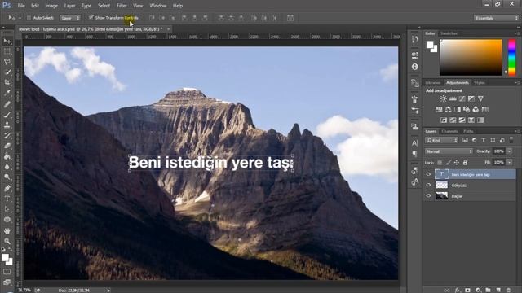Viewport: 522px width, 293px height.
Task: Click the add layer mask button
Action: point(467,290)
